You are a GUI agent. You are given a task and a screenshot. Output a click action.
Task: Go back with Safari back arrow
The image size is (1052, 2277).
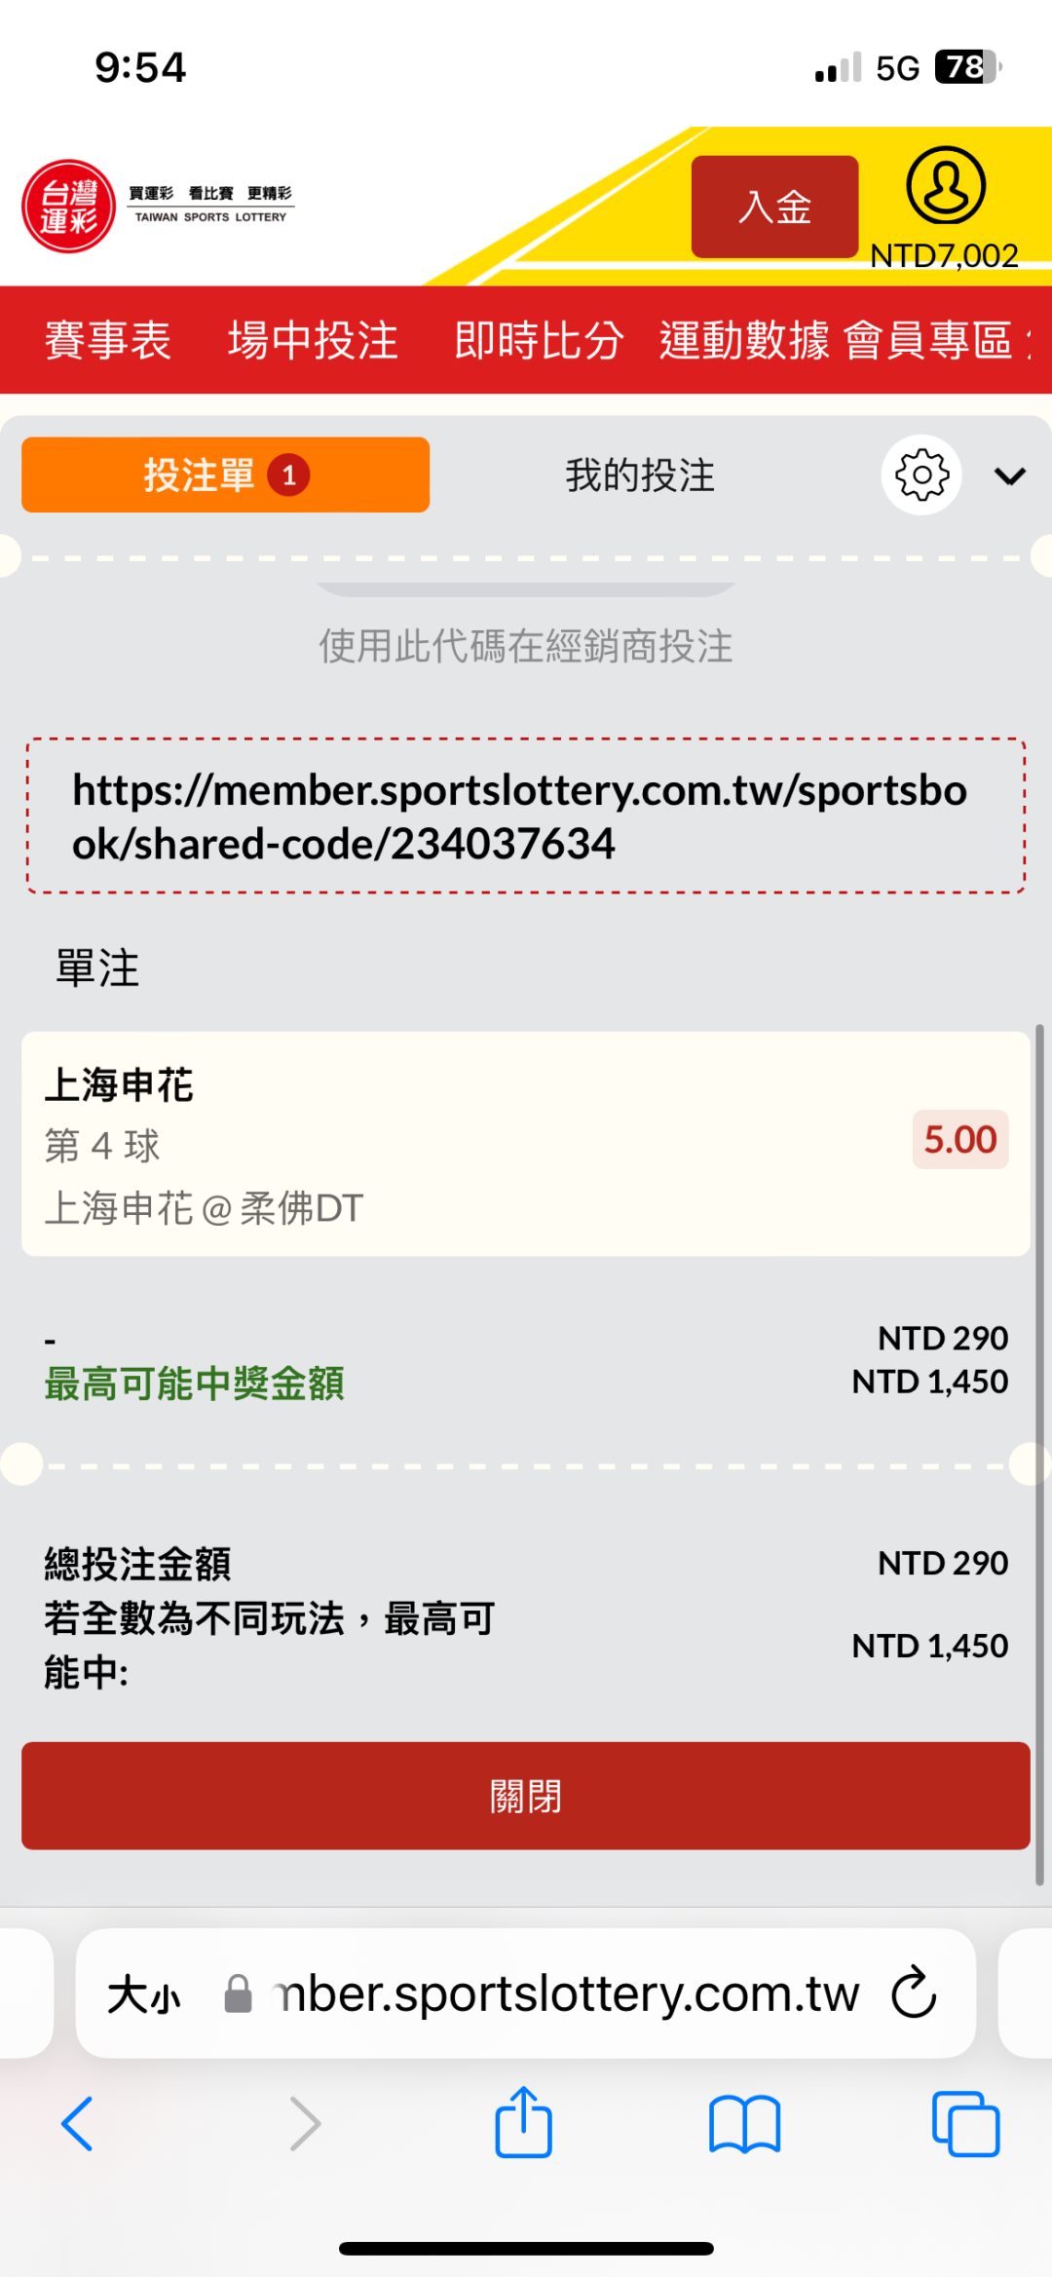[x=78, y=2124]
